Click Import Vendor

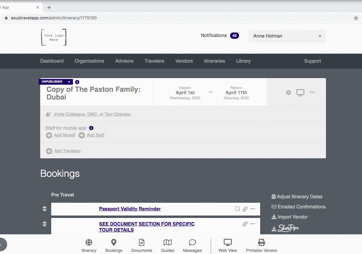point(290,217)
